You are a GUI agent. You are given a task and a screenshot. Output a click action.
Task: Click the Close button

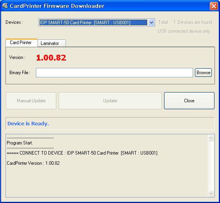pos(189,101)
